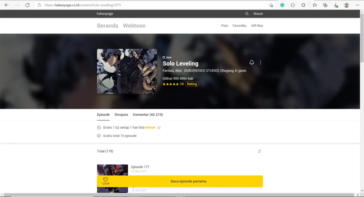Screen dimensions: 364x197
Task: Click the Episode 177 thumbnail
Action: click(x=112, y=170)
